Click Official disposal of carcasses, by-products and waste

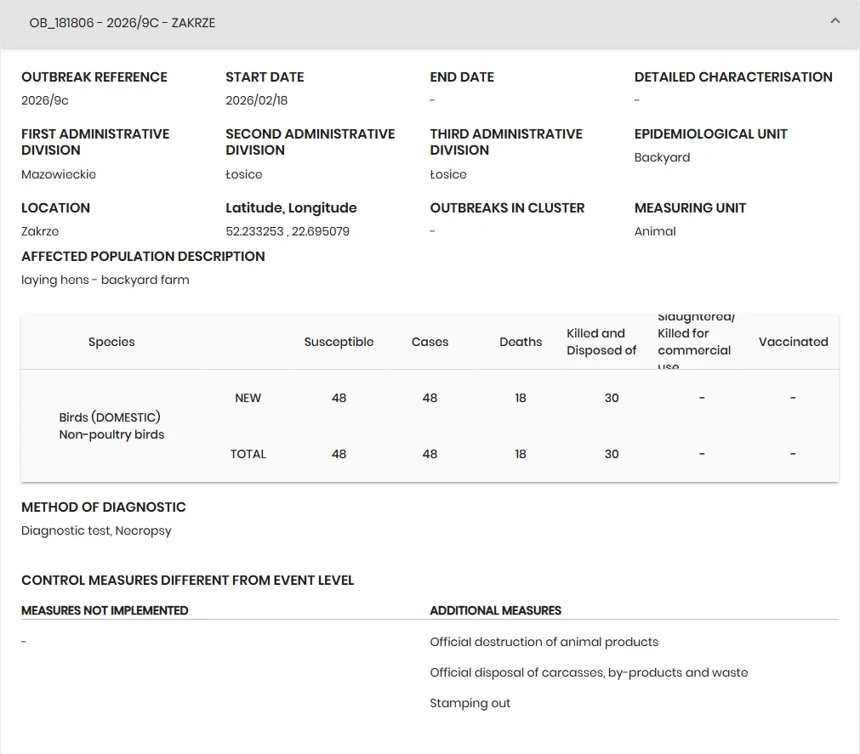point(589,673)
